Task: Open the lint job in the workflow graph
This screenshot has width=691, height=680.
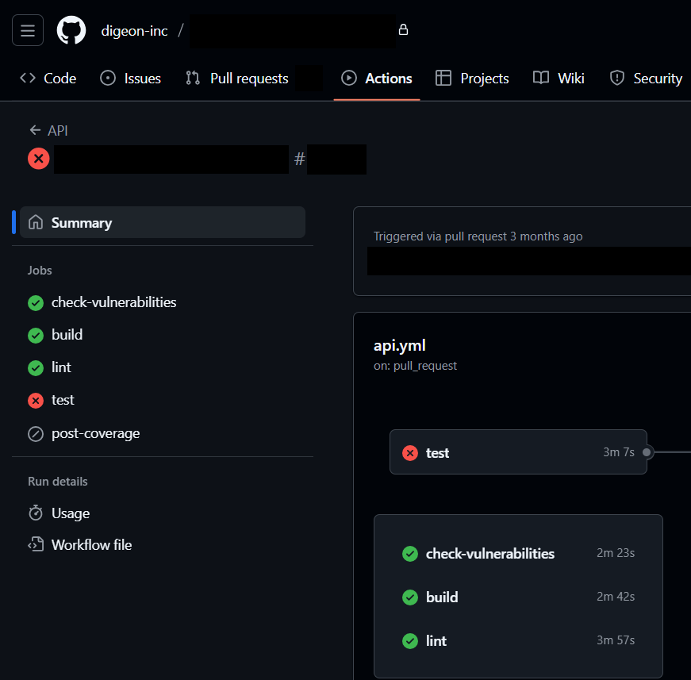Action: pyautogui.click(x=437, y=640)
